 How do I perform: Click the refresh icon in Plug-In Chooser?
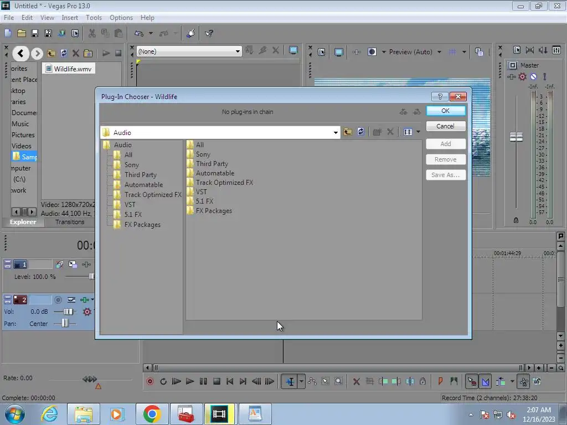pos(360,132)
